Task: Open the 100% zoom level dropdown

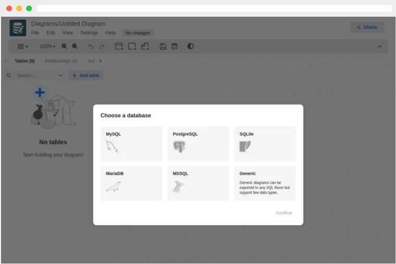Action: point(47,46)
